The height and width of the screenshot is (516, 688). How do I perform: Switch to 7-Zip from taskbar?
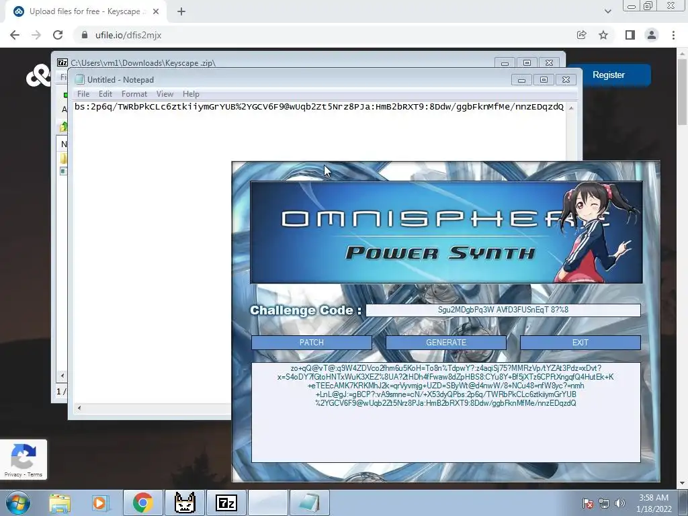click(226, 503)
